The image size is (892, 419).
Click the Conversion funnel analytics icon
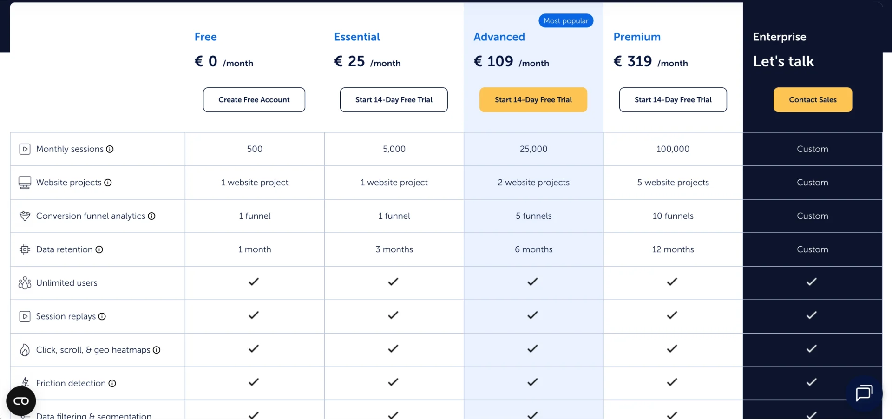(x=24, y=216)
